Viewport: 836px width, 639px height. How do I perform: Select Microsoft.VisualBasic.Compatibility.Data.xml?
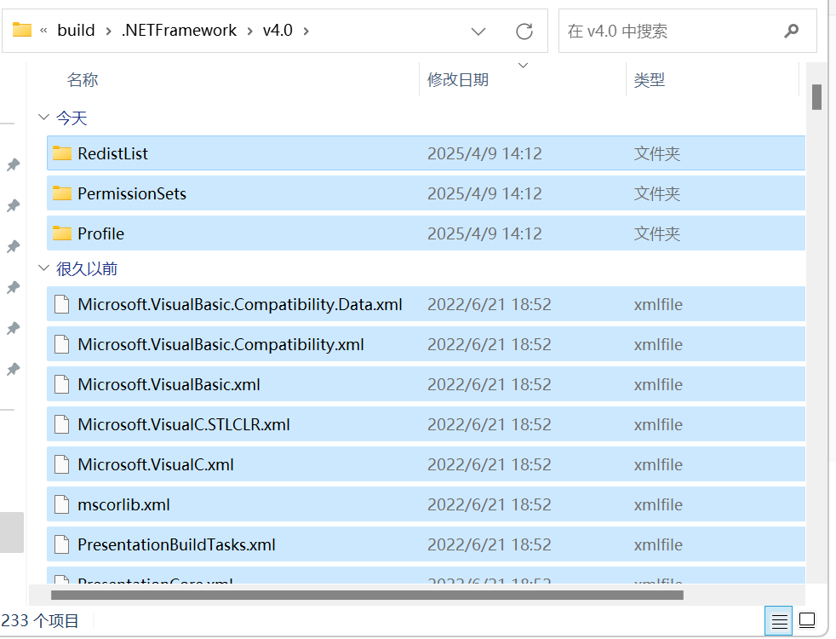point(238,304)
